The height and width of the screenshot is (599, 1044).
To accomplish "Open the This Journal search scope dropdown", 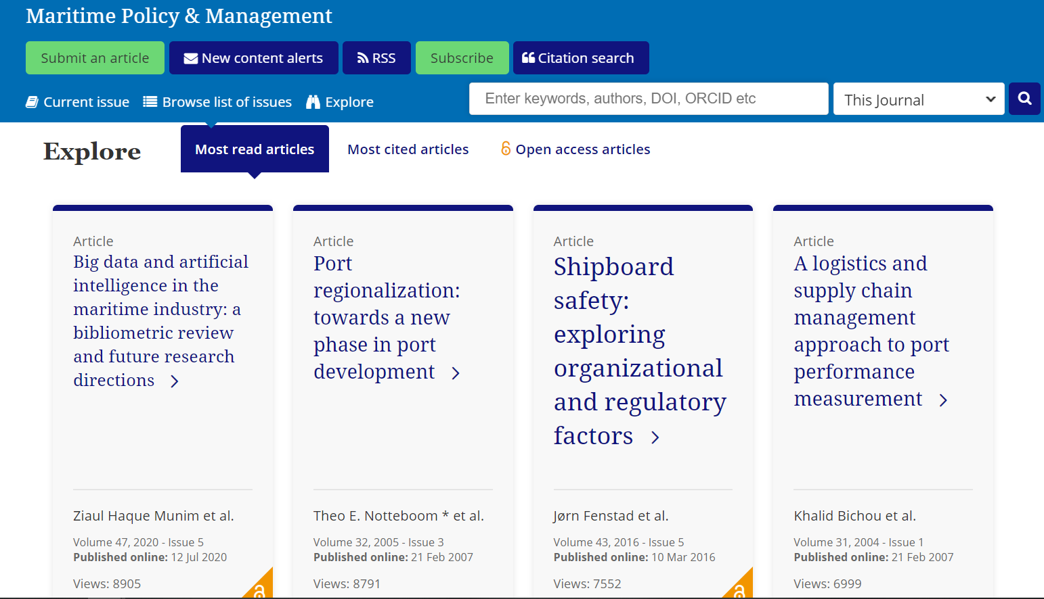I will [x=918, y=99].
